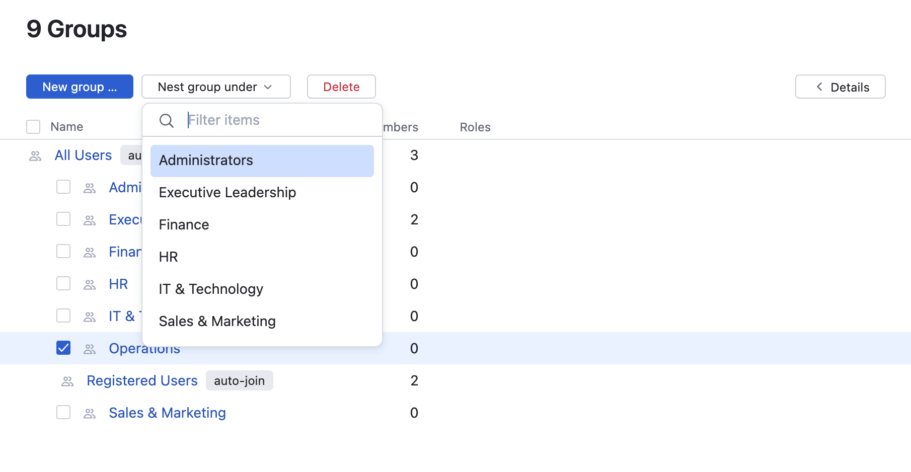The image size is (911, 472).
Task: Click the group icon next to HR row
Action: coord(90,285)
